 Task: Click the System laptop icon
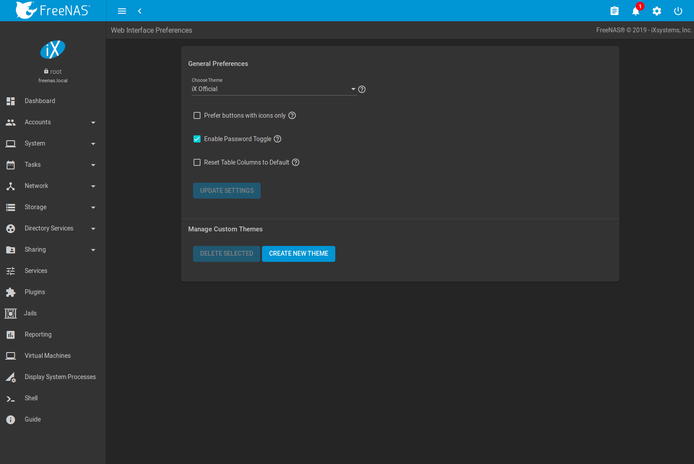[11, 143]
